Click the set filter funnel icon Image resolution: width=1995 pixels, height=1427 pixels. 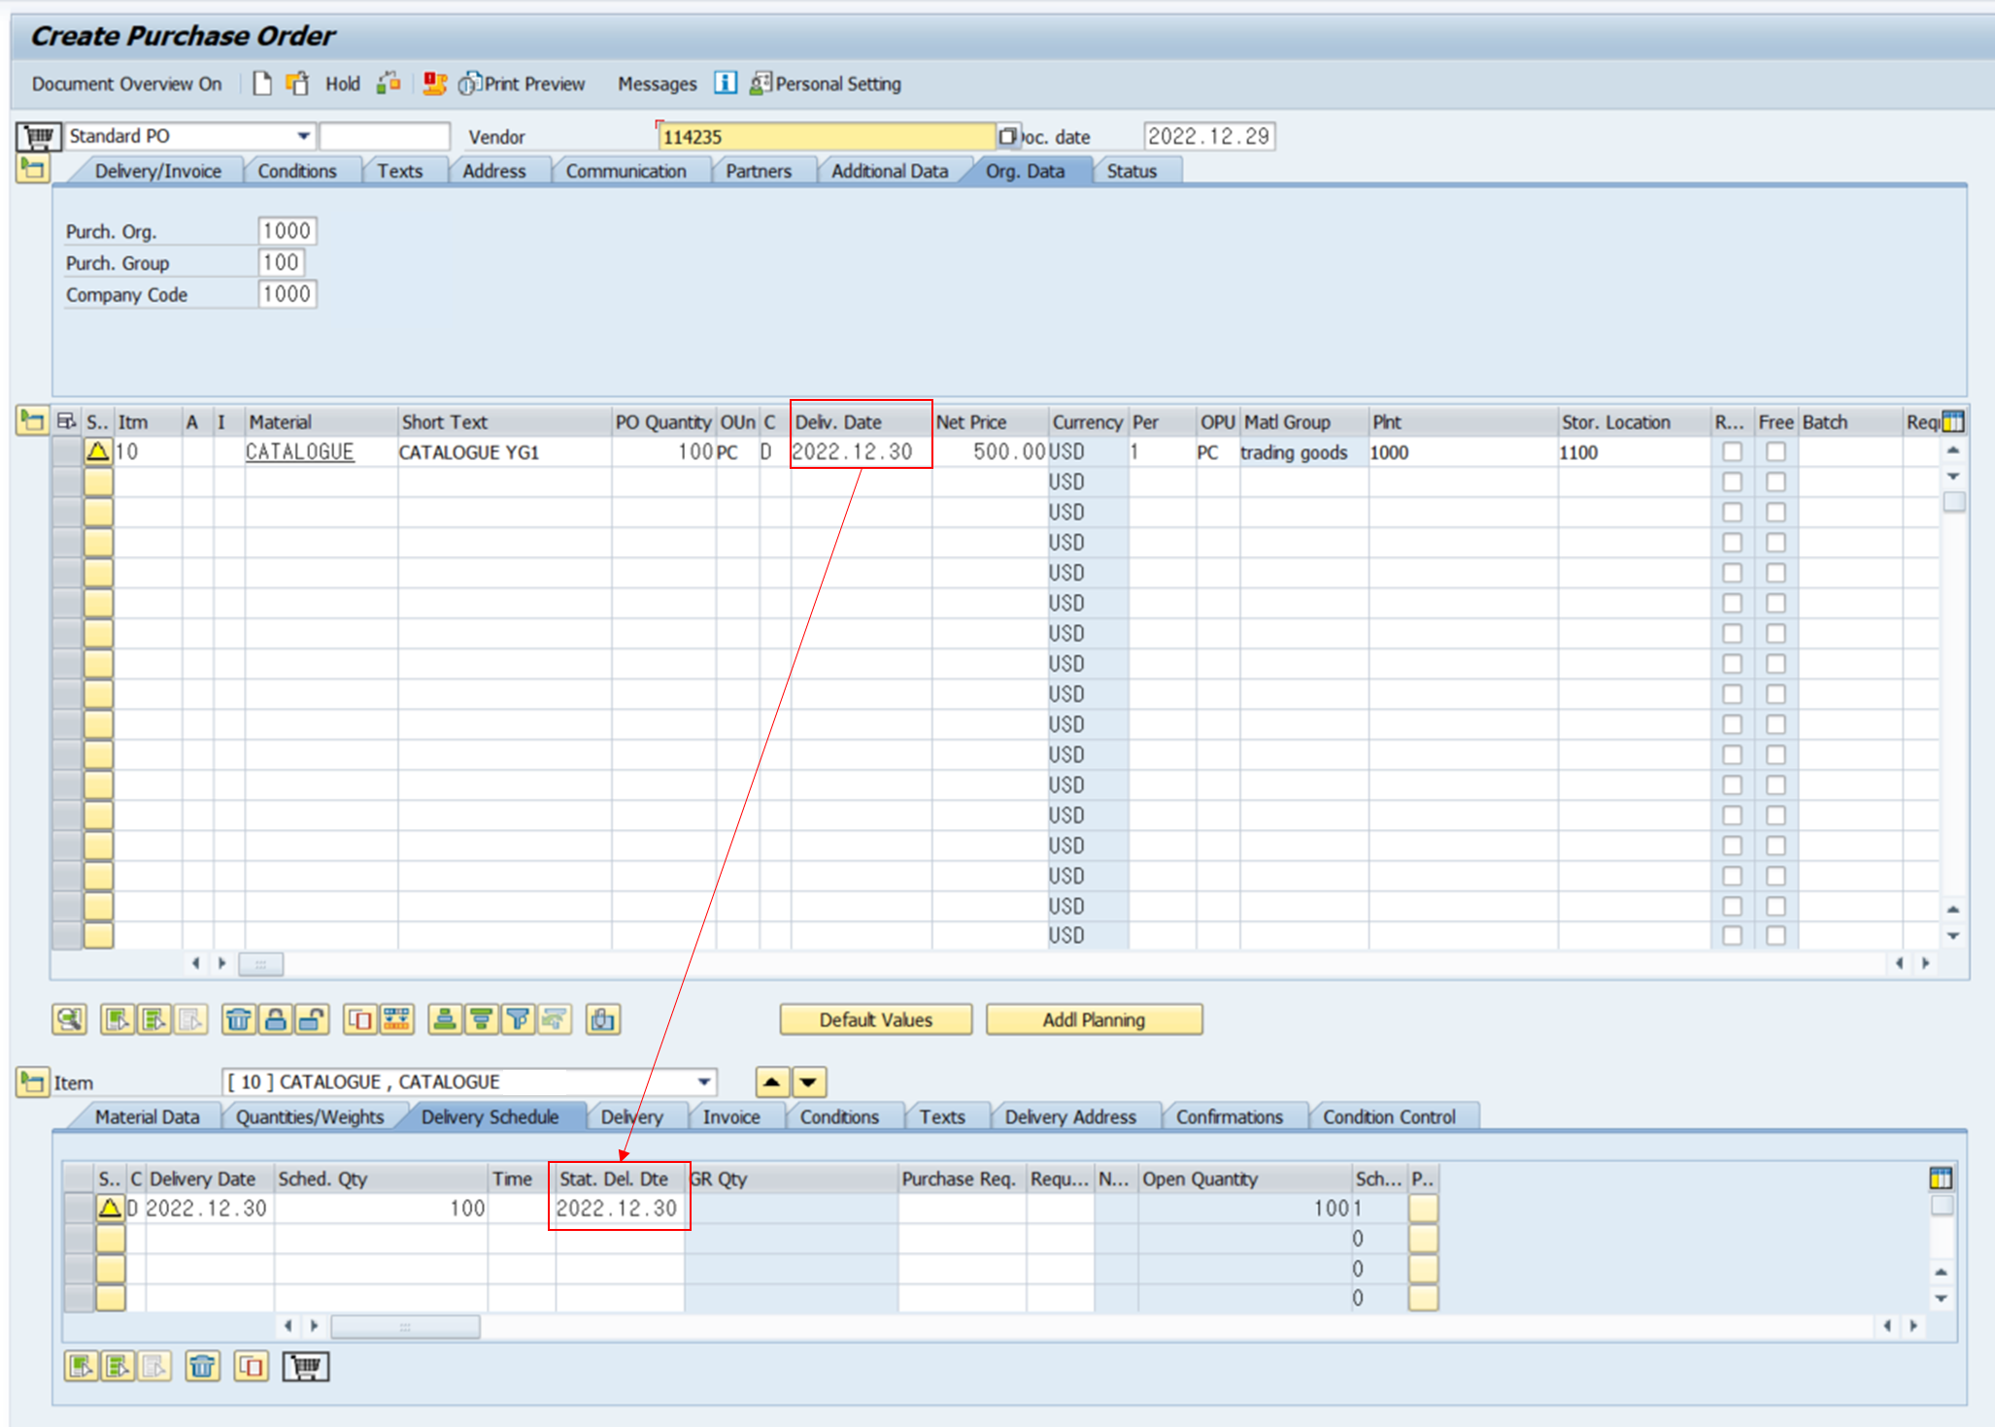(x=518, y=1019)
